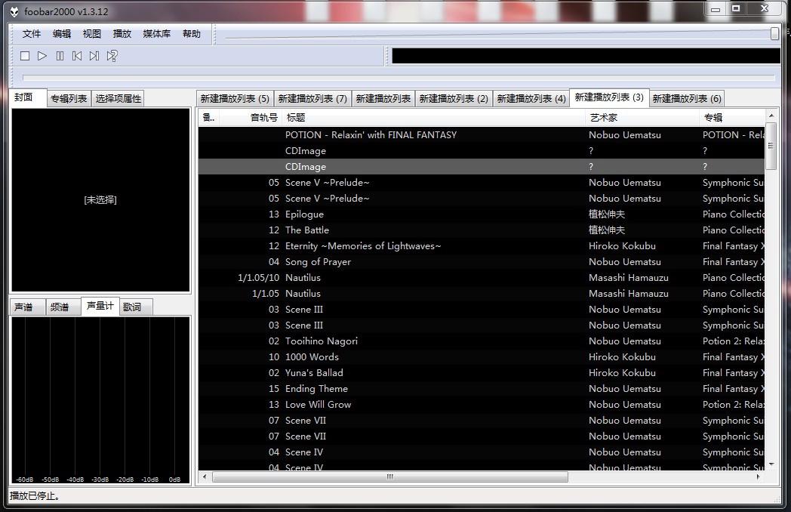Image resolution: width=791 pixels, height=512 pixels.
Task: Sort by the 艺术家 column header
Action: [642, 118]
